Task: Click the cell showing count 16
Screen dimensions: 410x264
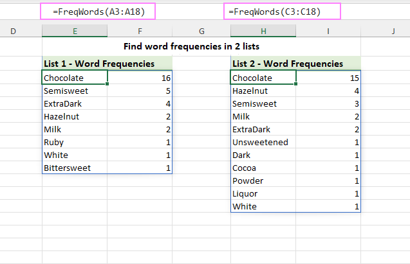Action: (140, 78)
